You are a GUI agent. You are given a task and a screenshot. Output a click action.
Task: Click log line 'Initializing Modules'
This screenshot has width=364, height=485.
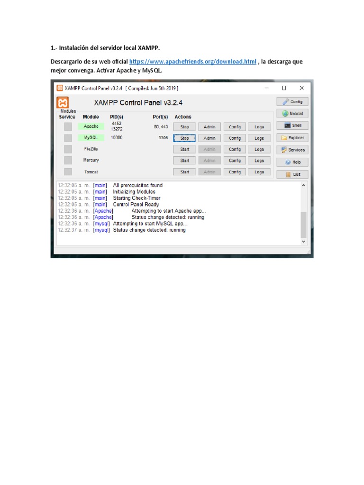click(134, 192)
